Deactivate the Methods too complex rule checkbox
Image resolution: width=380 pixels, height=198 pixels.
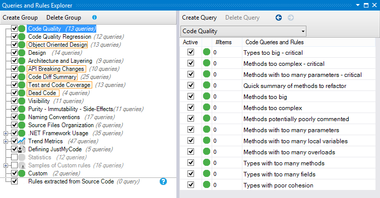coord(191,108)
